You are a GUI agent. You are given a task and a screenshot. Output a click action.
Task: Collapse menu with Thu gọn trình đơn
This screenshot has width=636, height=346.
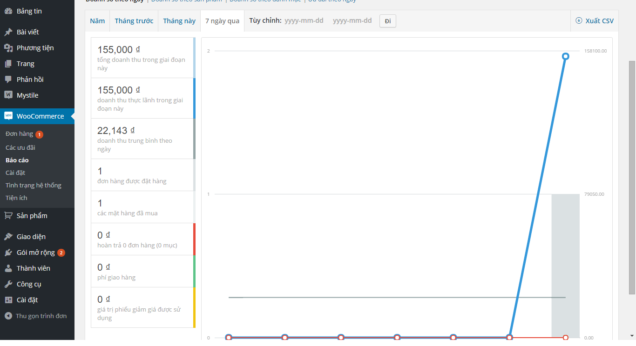click(35, 316)
